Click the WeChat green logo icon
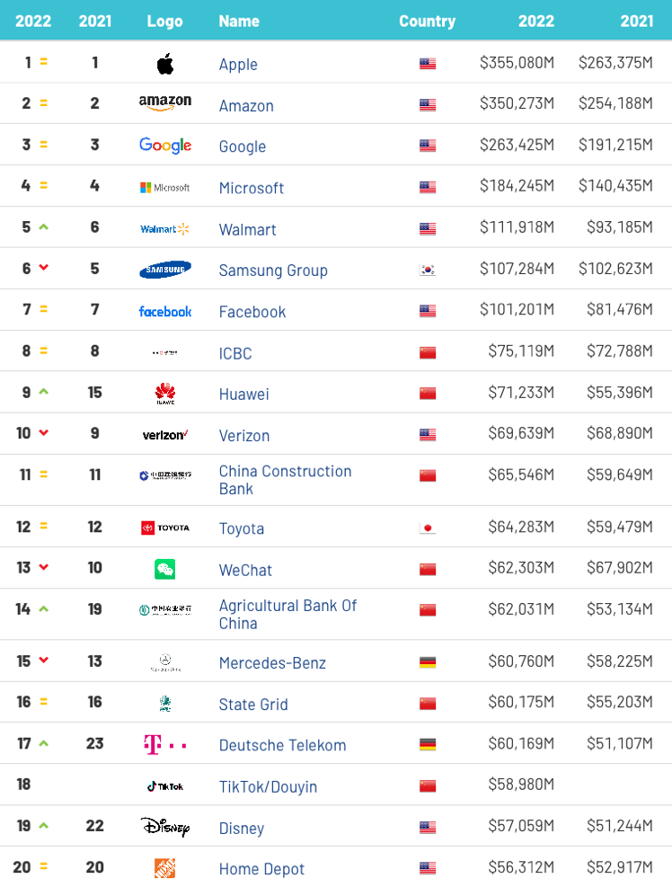The image size is (672, 887). tap(165, 569)
